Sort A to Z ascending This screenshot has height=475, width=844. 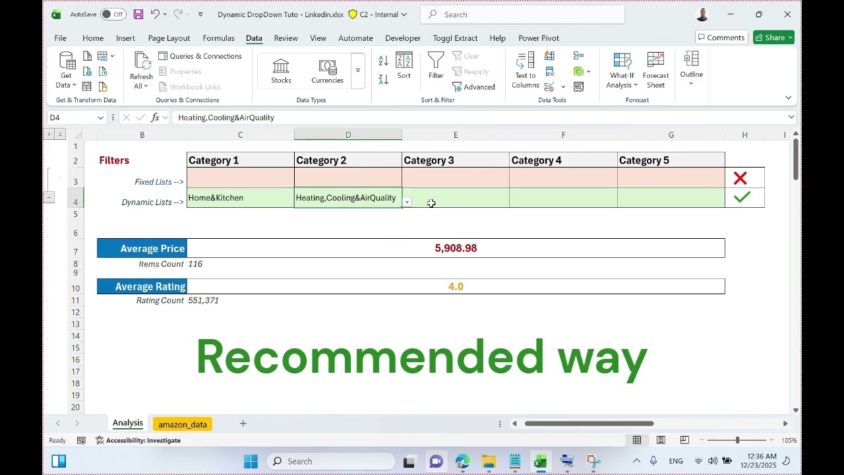(x=384, y=61)
